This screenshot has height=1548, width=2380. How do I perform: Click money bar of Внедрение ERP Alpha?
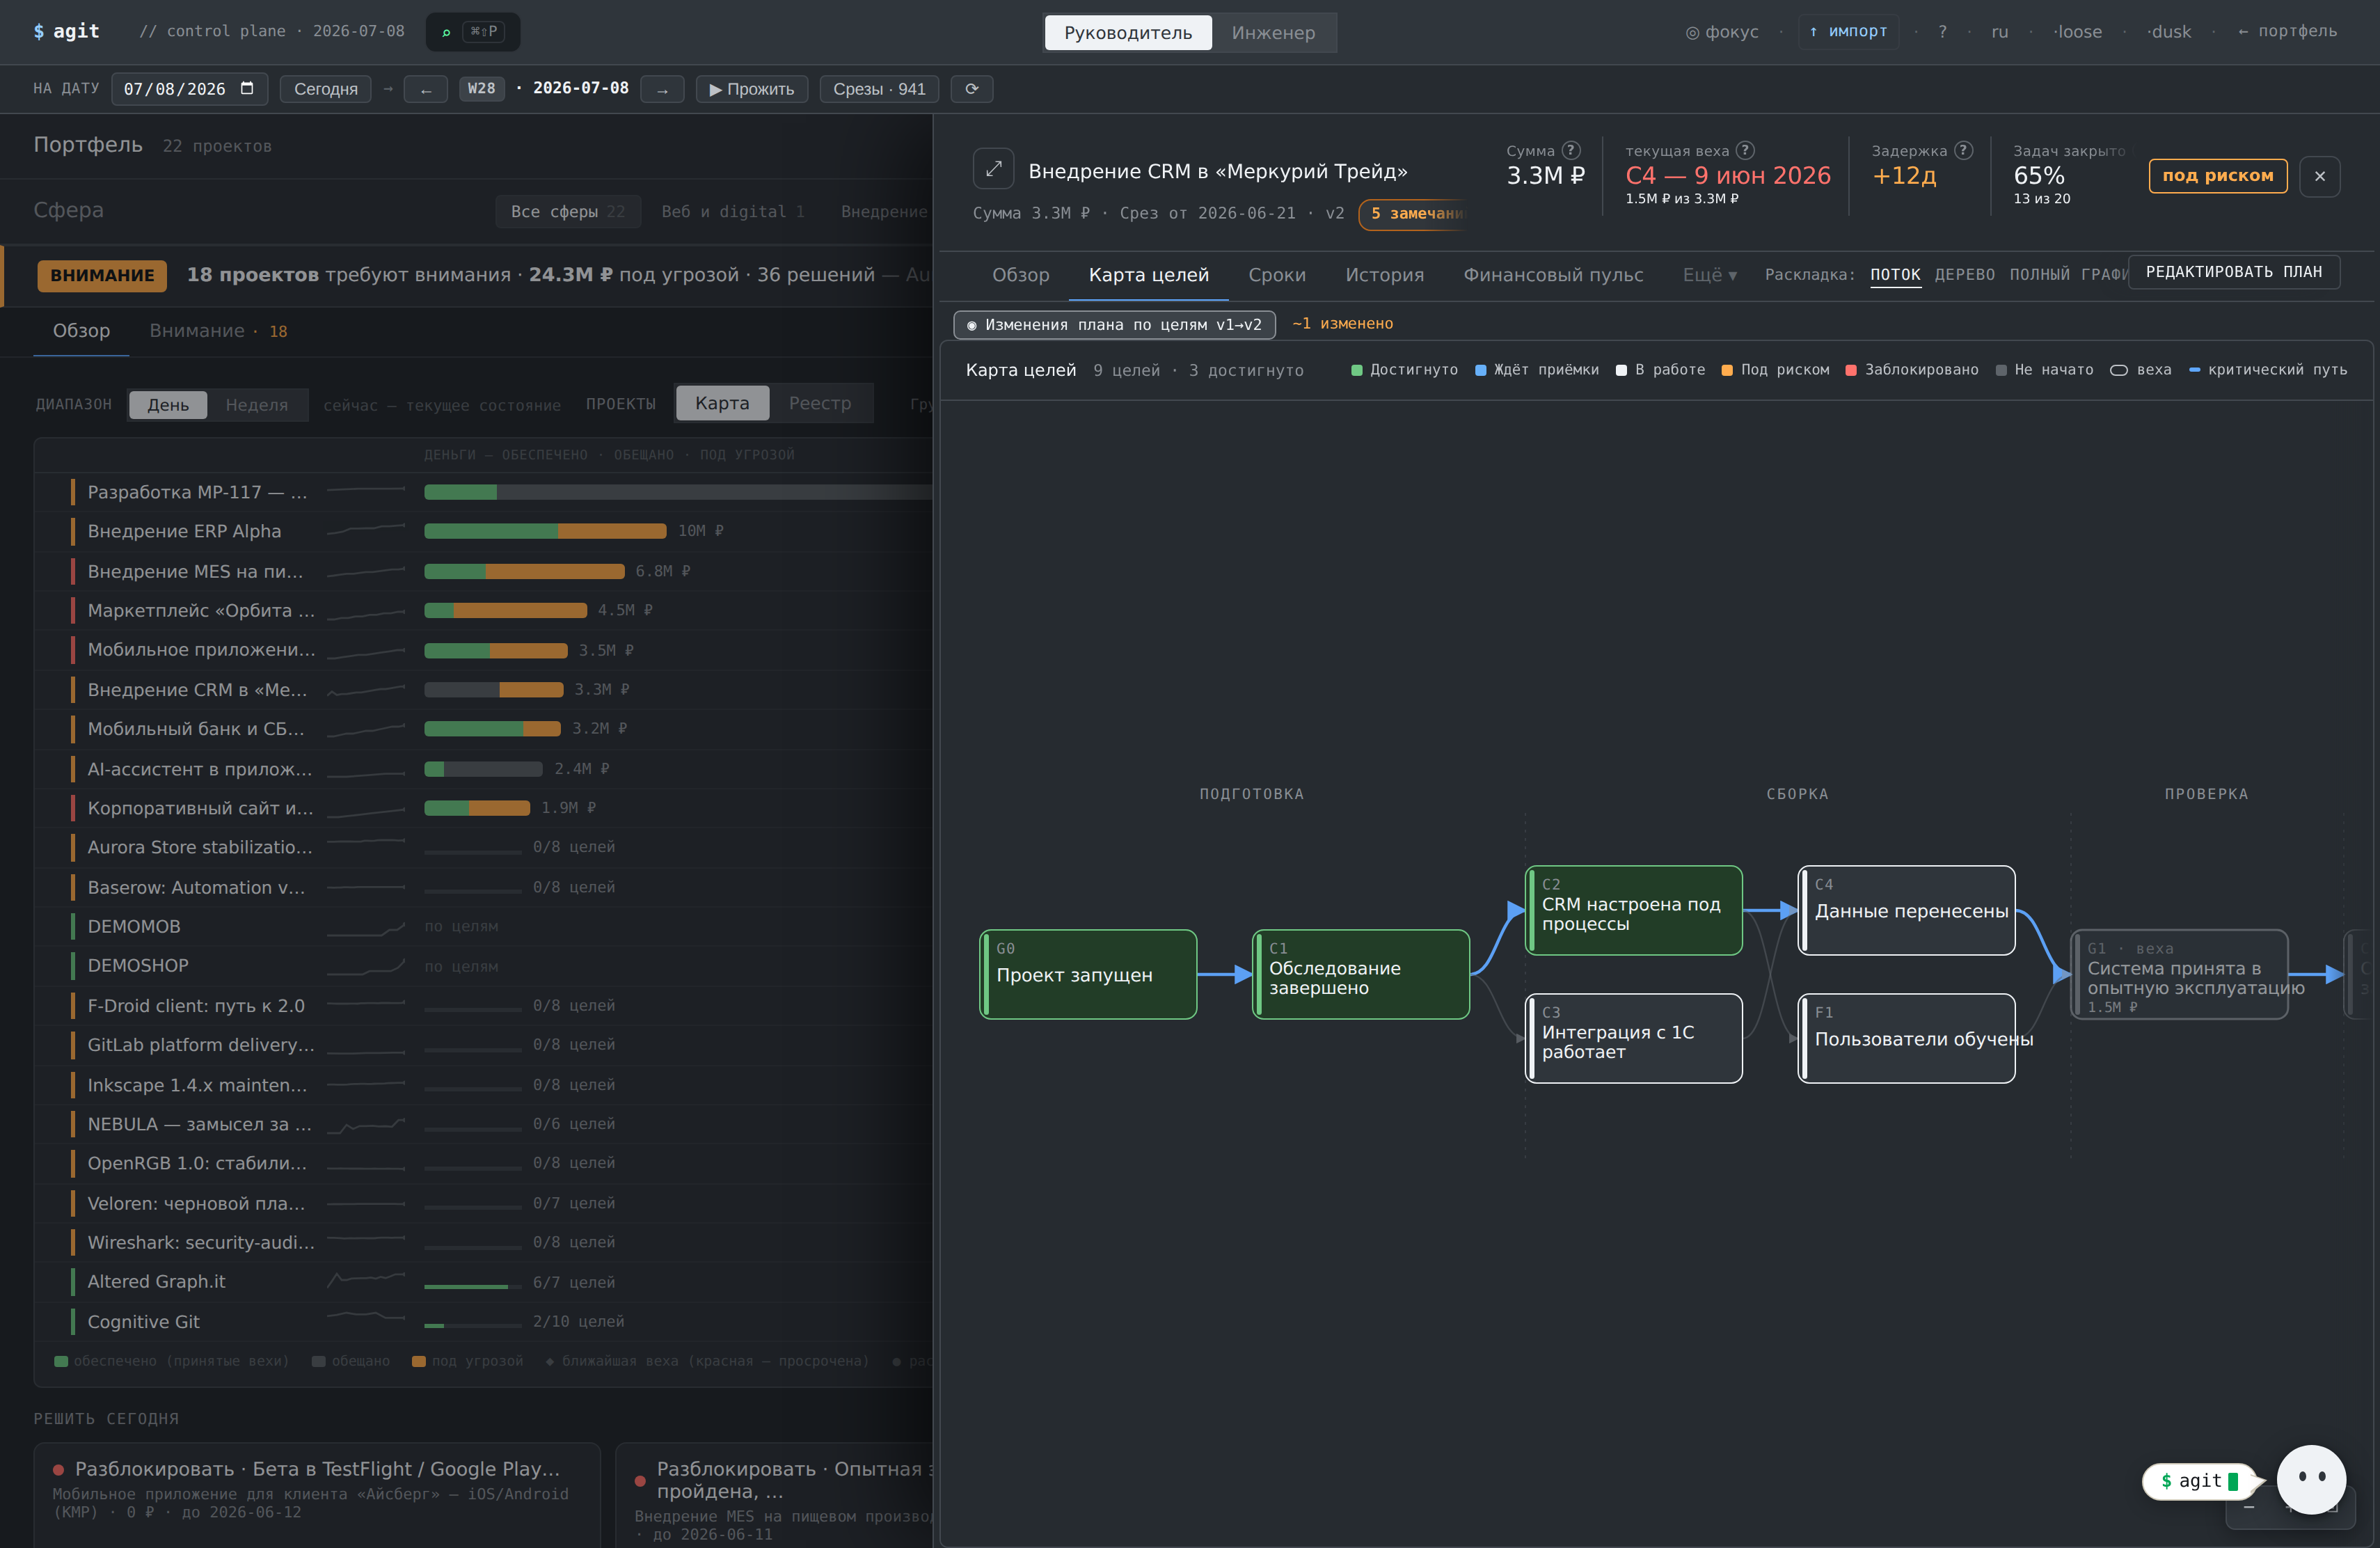545,531
